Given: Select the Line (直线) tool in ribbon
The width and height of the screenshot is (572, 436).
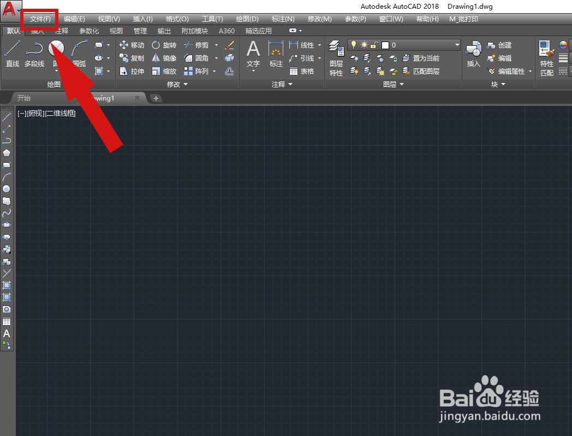Looking at the screenshot, I should 13,54.
